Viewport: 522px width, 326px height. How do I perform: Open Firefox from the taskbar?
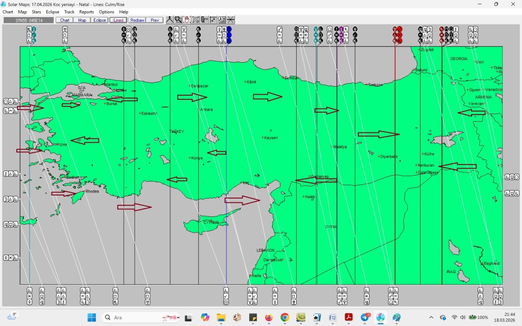(x=269, y=317)
